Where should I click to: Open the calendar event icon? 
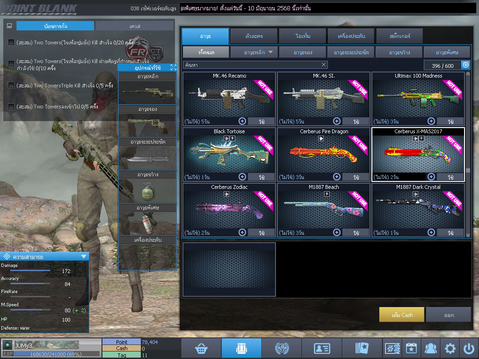pyautogui.click(x=412, y=348)
